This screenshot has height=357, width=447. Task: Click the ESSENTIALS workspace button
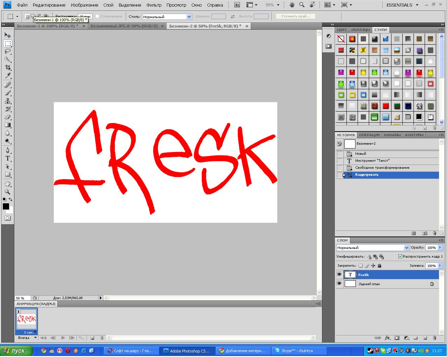pos(399,5)
